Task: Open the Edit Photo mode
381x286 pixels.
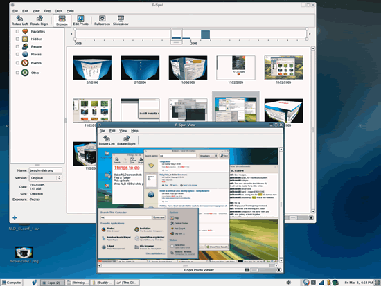Action: click(x=80, y=20)
